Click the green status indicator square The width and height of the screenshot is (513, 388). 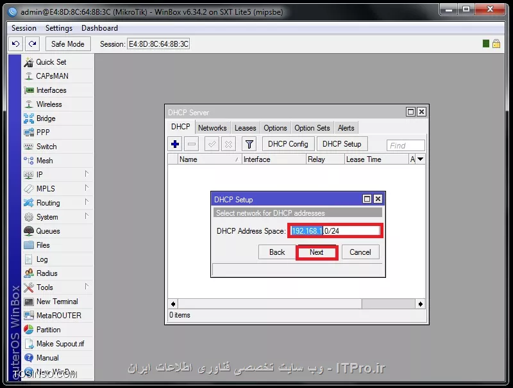[x=486, y=44]
